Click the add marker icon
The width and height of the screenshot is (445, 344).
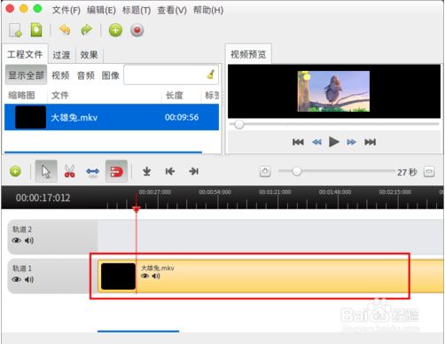click(x=147, y=171)
